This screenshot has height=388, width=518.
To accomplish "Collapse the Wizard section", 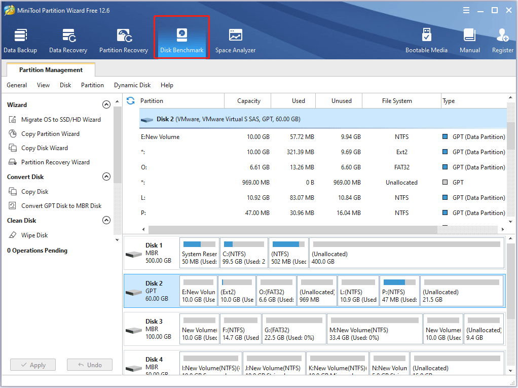I will coord(106,105).
